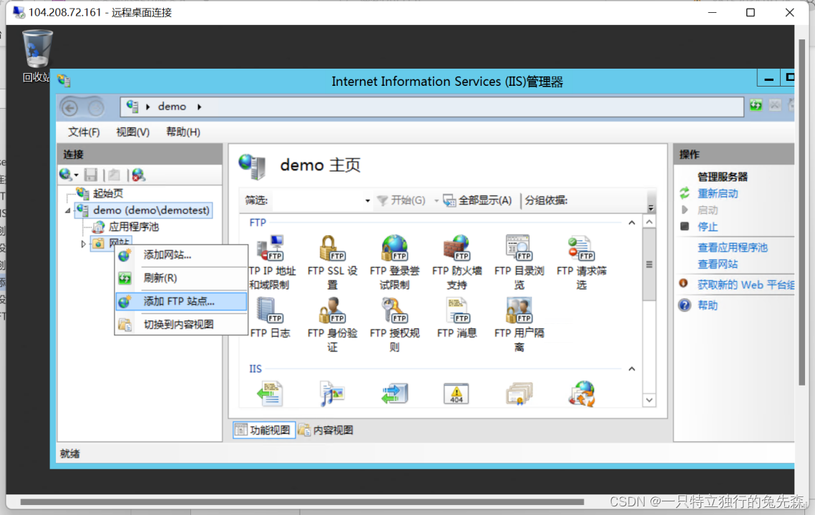This screenshot has height=515, width=815.
Task: Switch to 功能视图 tab
Action: [x=264, y=430]
